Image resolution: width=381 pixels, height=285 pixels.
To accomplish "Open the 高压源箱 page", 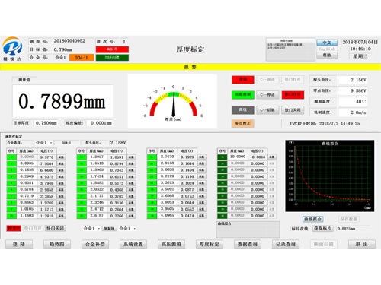I will pyautogui.click(x=171, y=244).
